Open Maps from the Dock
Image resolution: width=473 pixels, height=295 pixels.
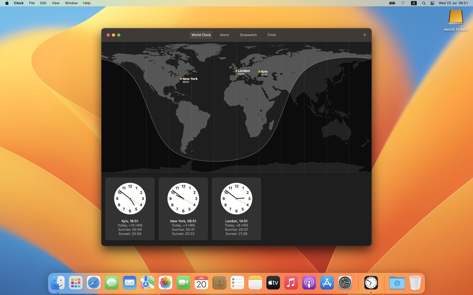(x=148, y=283)
